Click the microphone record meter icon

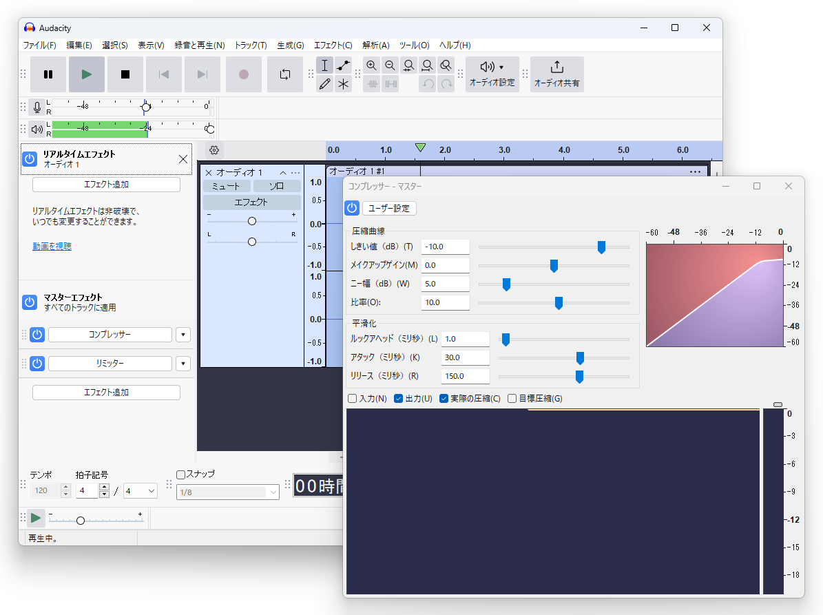(37, 107)
